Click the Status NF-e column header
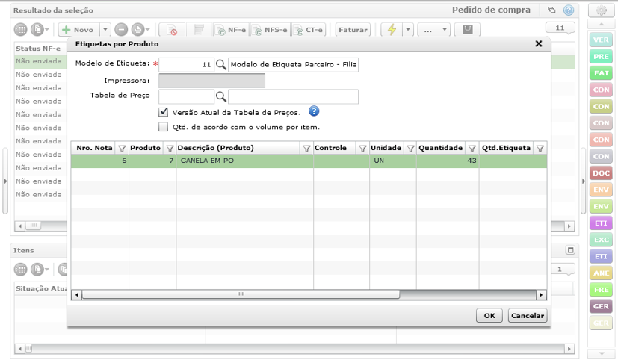The image size is (618, 360). (38, 49)
